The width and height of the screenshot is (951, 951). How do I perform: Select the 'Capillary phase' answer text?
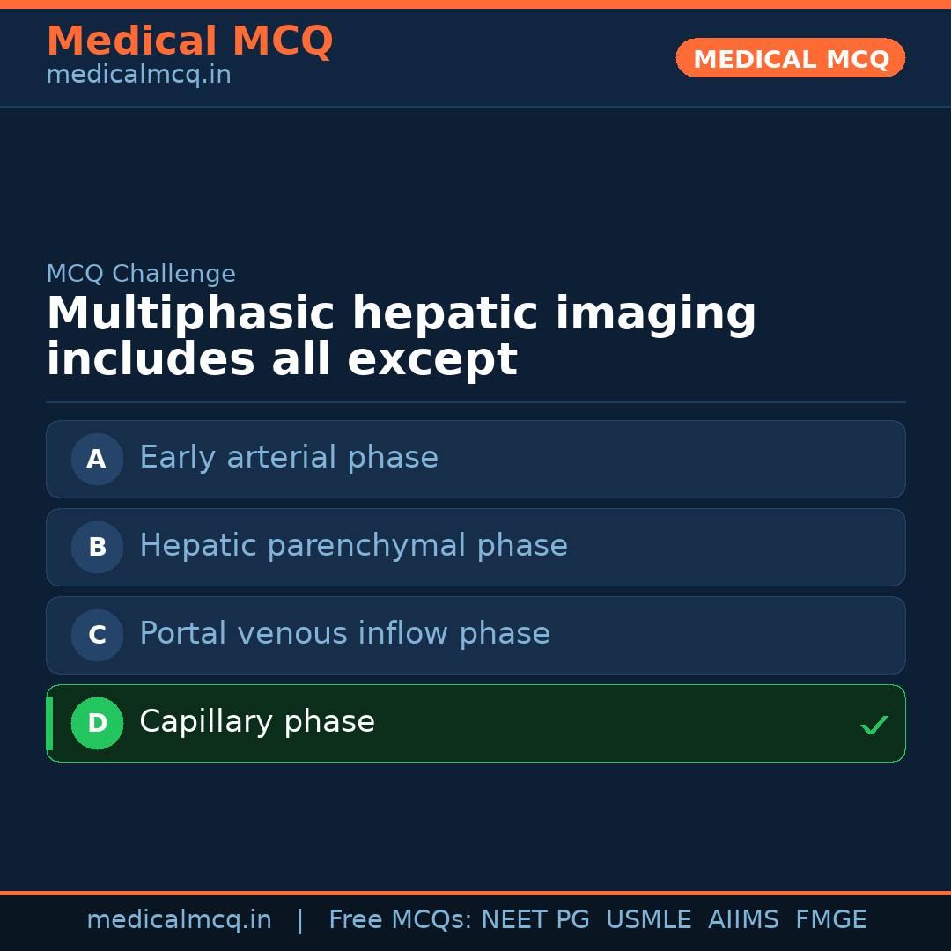click(257, 722)
